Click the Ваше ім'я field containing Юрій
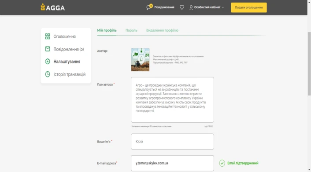The image size is (311, 172). (172, 142)
